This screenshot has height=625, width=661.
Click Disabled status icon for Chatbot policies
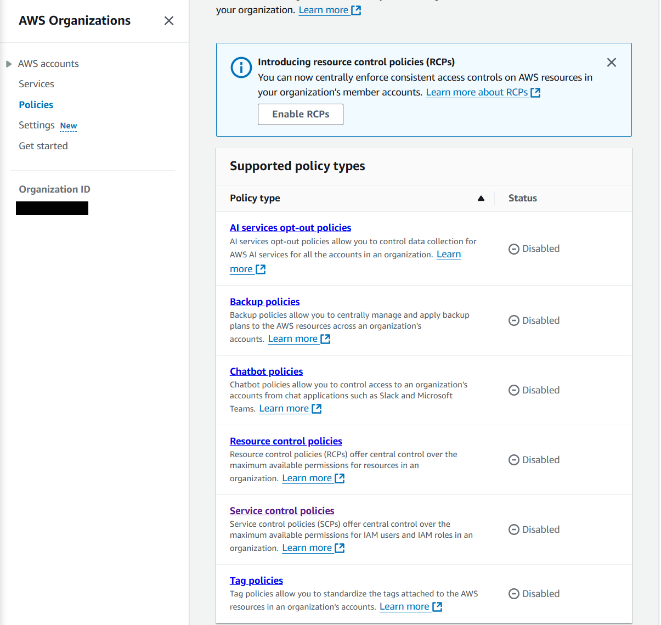click(514, 390)
